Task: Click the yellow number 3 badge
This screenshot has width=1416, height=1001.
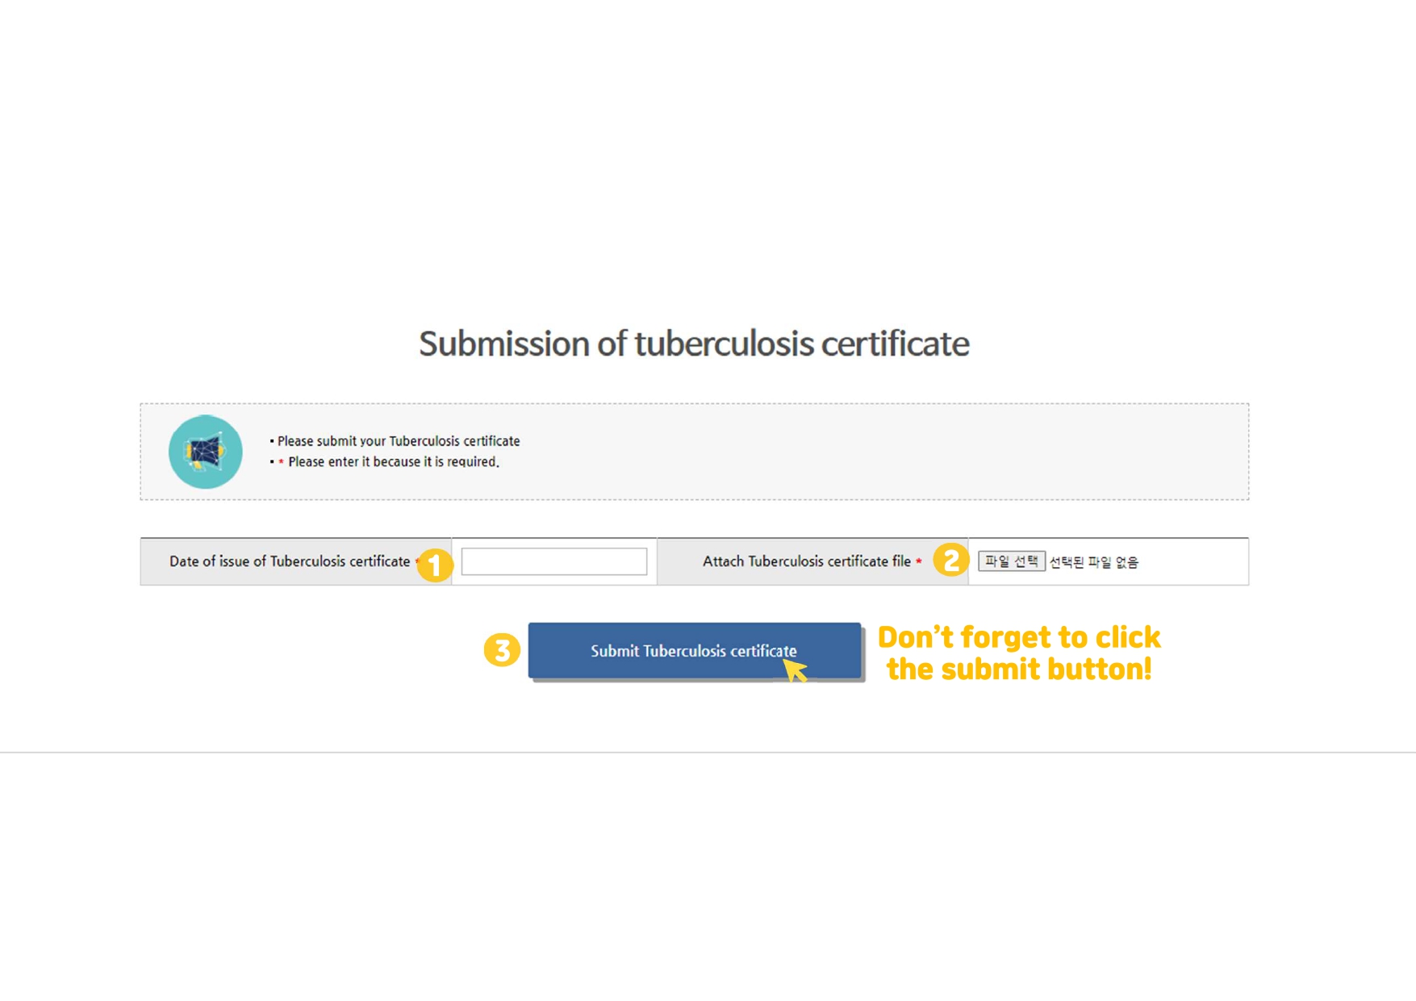Action: pyautogui.click(x=501, y=650)
